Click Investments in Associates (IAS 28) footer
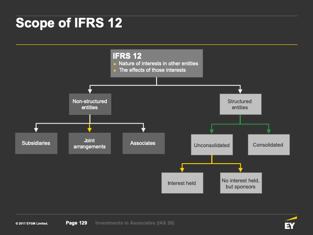This screenshot has height=235, width=313. click(135, 223)
